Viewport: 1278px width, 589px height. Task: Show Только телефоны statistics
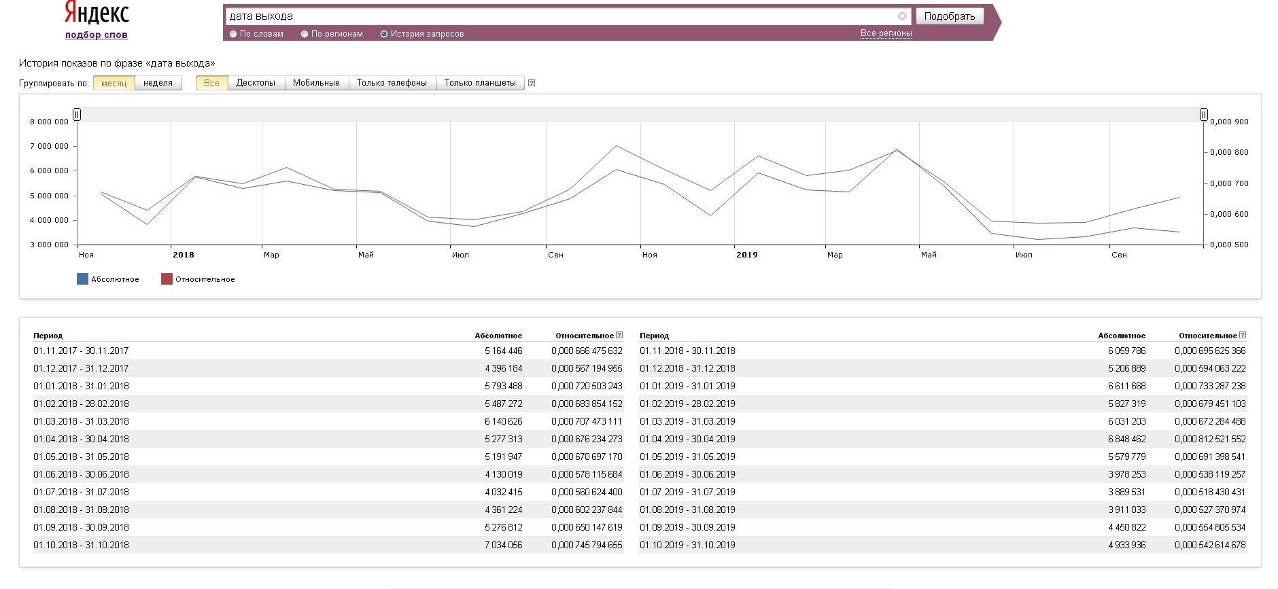[392, 83]
